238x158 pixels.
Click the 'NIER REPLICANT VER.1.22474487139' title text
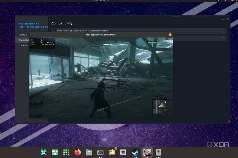click(x=33, y=25)
